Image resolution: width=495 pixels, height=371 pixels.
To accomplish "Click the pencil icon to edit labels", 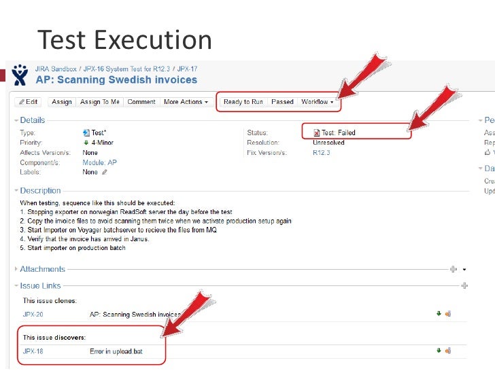I will tap(105, 173).
